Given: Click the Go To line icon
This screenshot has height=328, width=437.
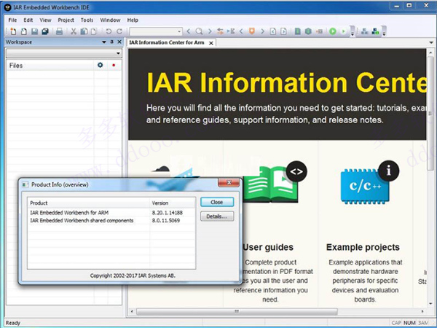Looking at the screenshot, I should click(231, 31).
